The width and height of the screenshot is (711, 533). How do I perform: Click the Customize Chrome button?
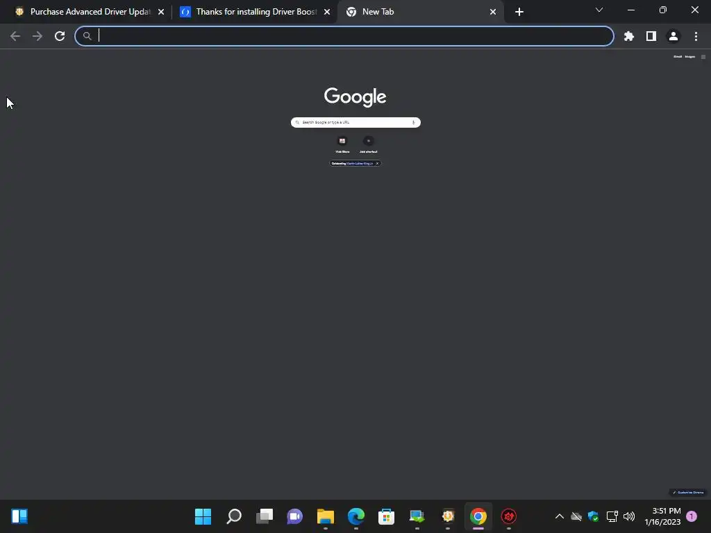click(688, 492)
